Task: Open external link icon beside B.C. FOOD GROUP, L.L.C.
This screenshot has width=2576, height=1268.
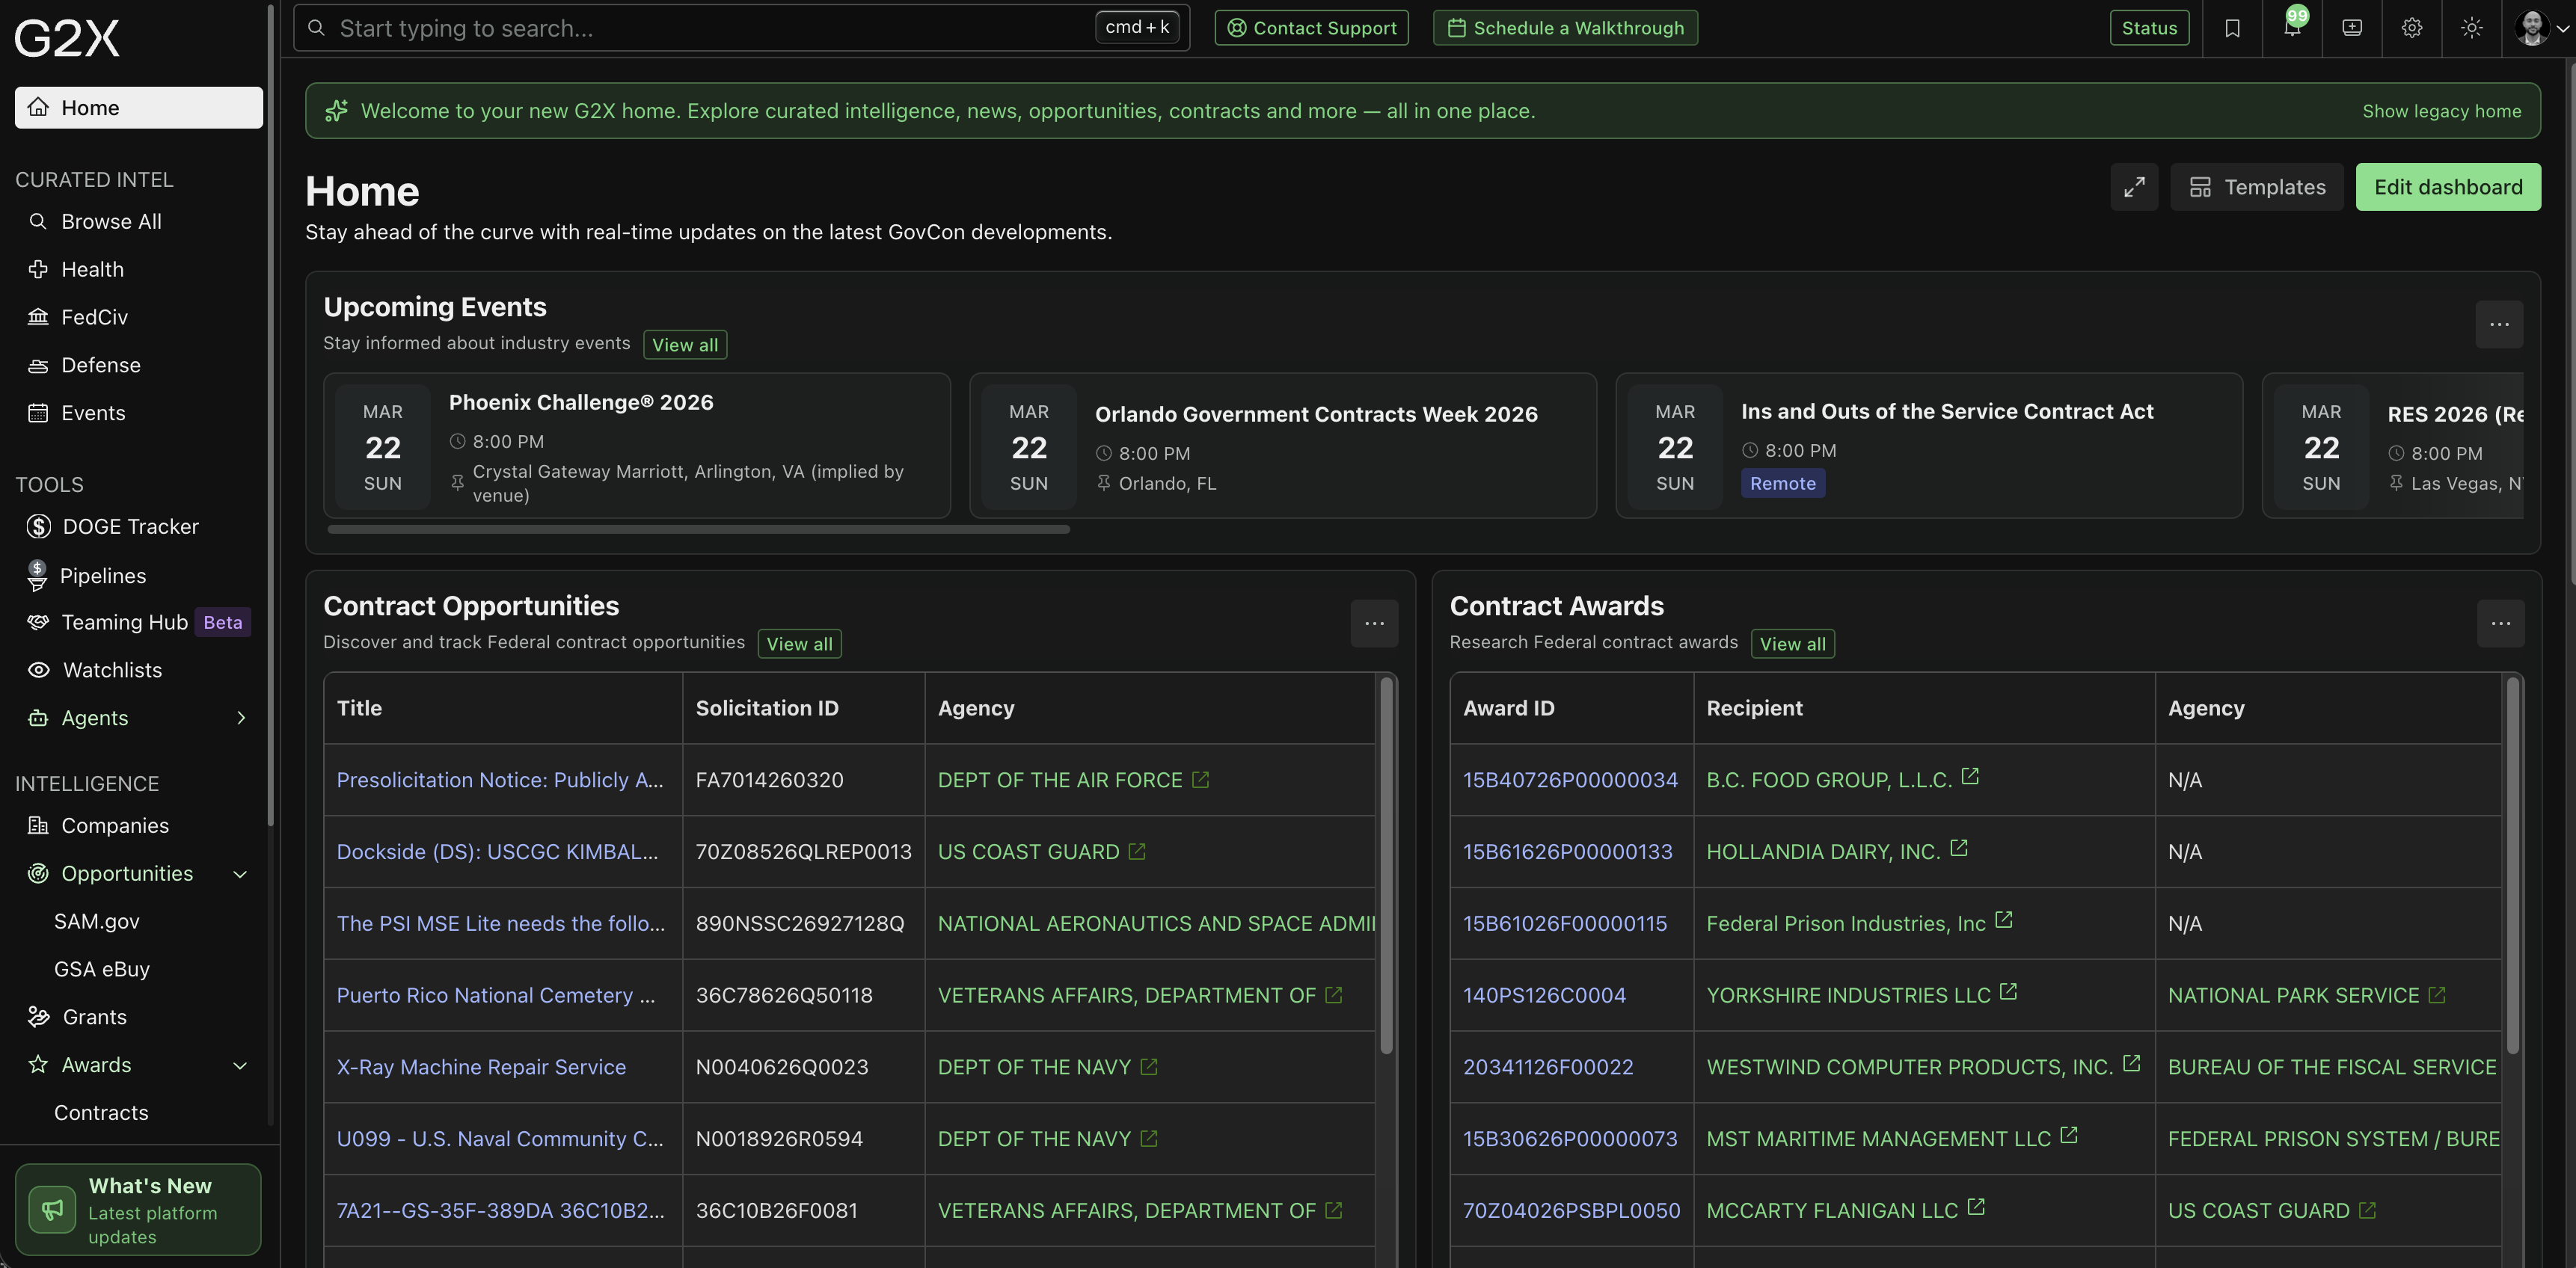Action: [x=1970, y=776]
